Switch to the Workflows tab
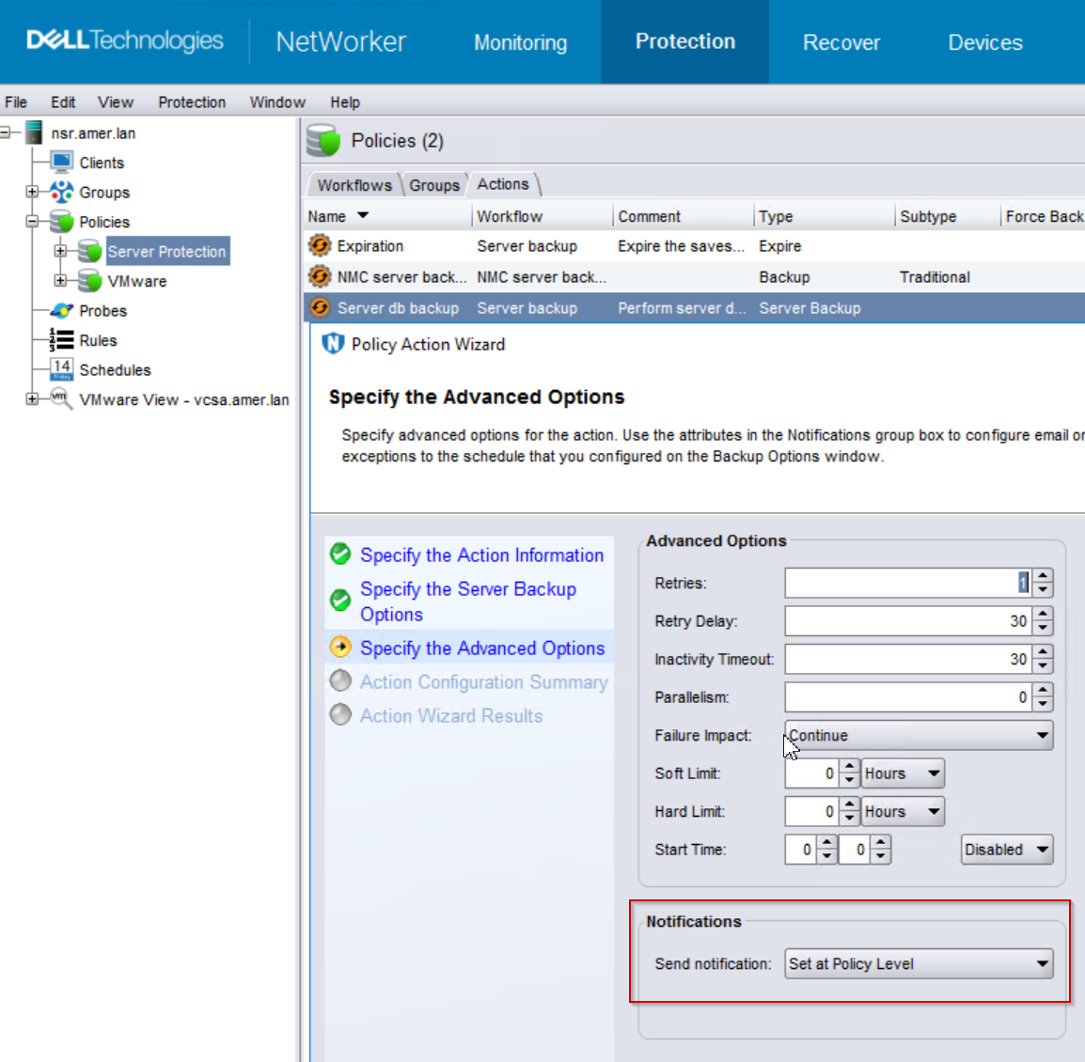Image resolution: width=1085 pixels, height=1062 pixels. (x=354, y=185)
